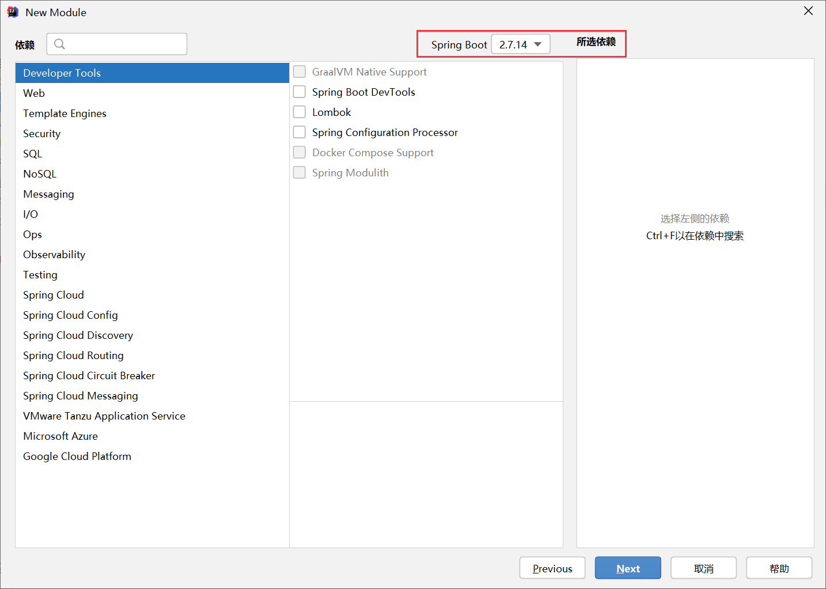Viewport: 826px width, 589px height.
Task: Select the Observability category
Action: point(152,254)
